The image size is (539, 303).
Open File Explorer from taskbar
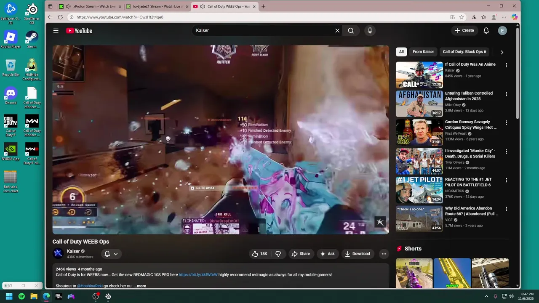(34, 296)
